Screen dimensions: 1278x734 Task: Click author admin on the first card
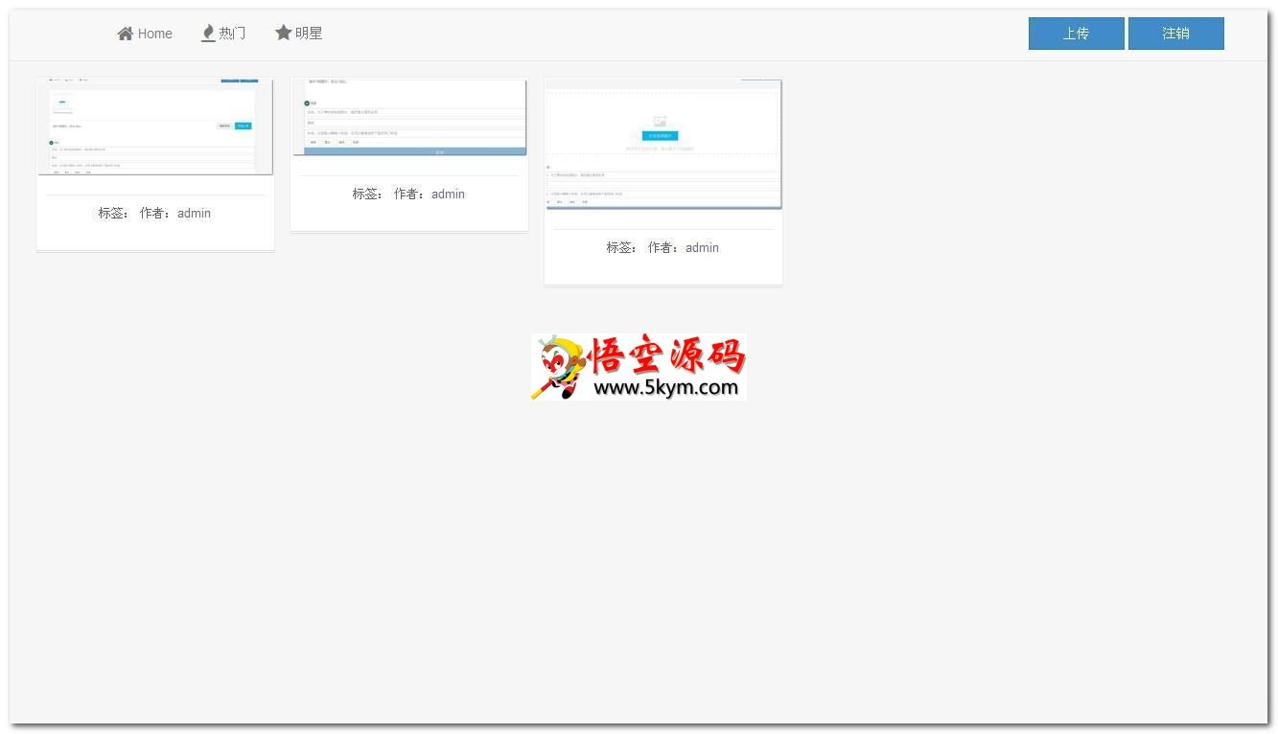pos(194,213)
